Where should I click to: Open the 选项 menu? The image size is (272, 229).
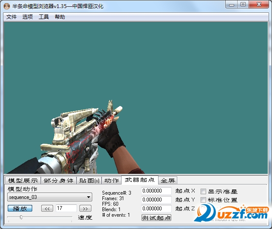tap(27, 17)
